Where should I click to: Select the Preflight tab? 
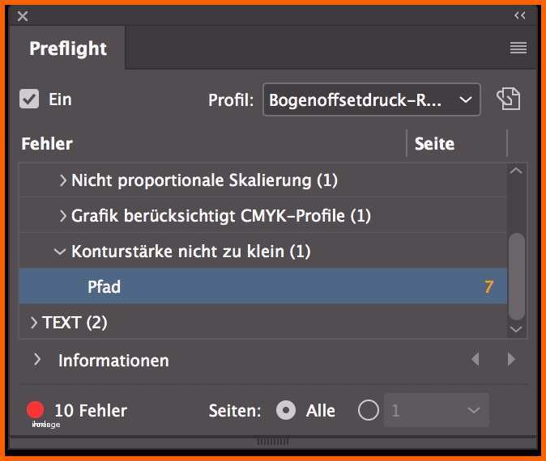[x=68, y=49]
